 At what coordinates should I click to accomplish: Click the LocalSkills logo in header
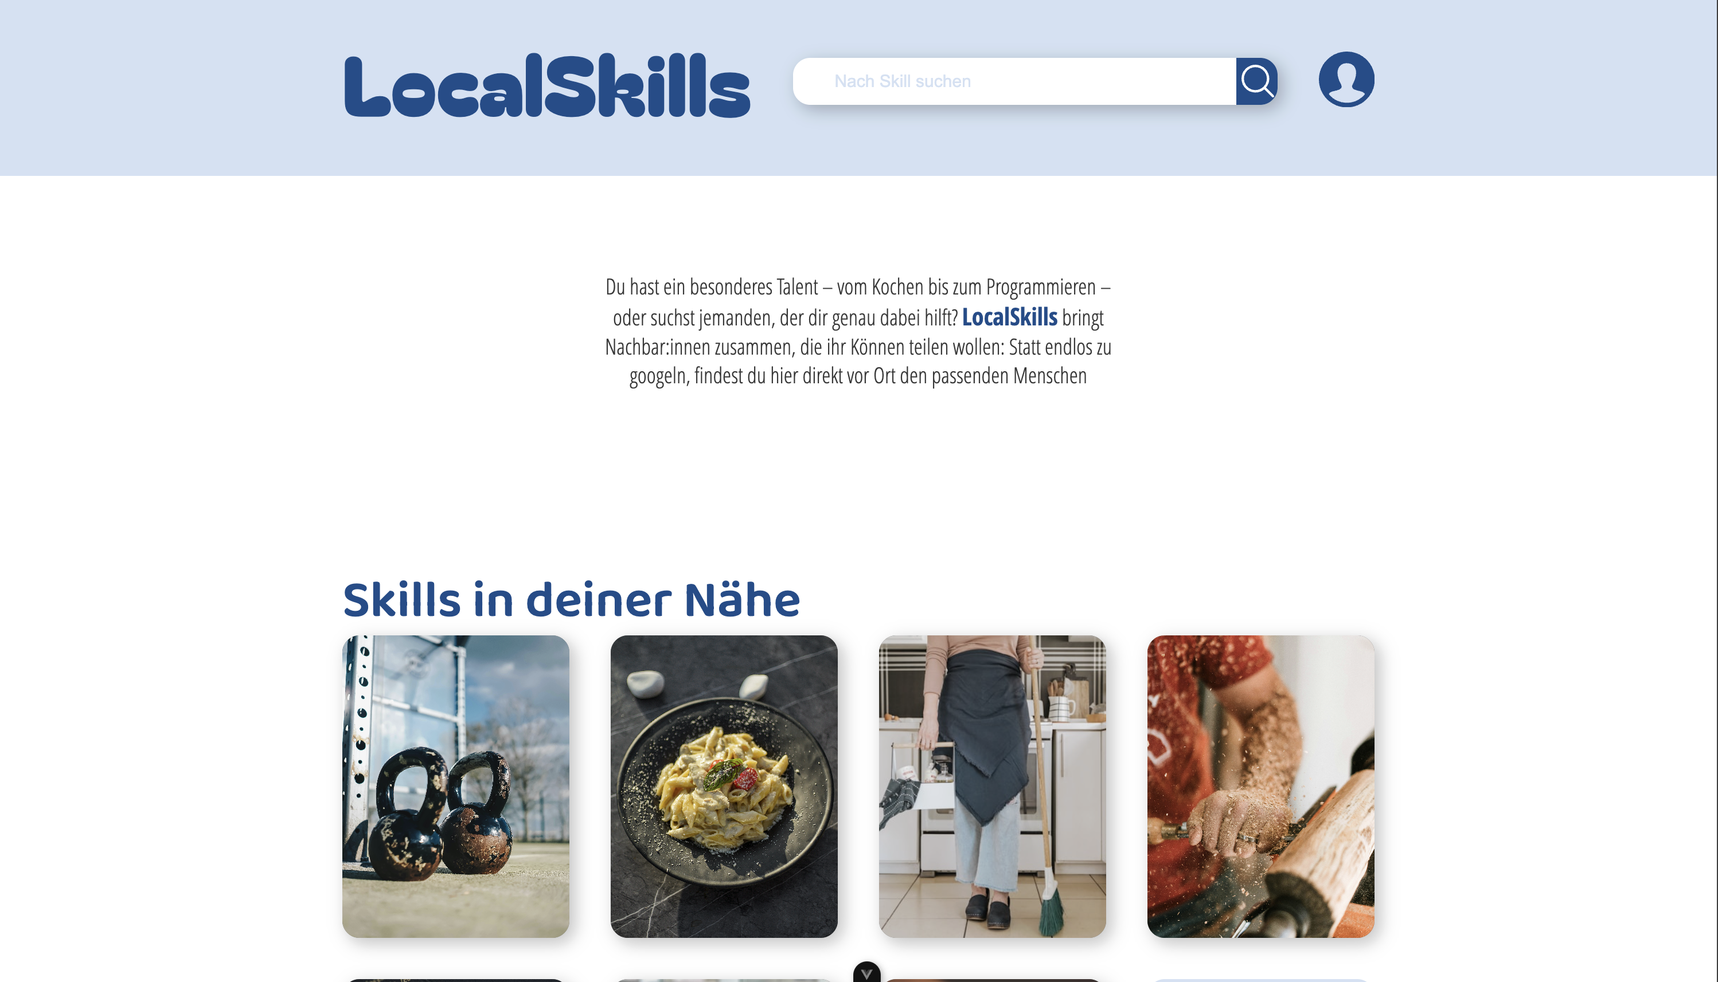(547, 85)
